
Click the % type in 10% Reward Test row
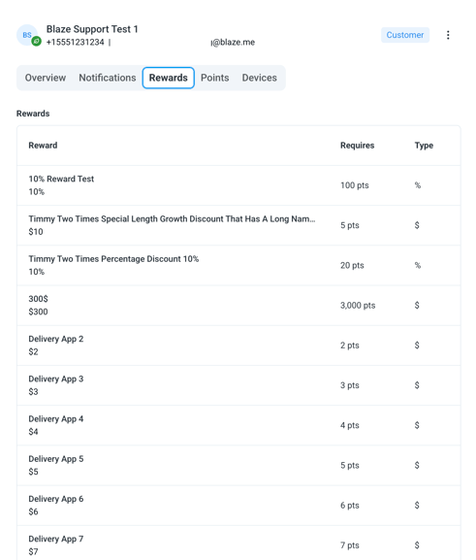click(418, 185)
